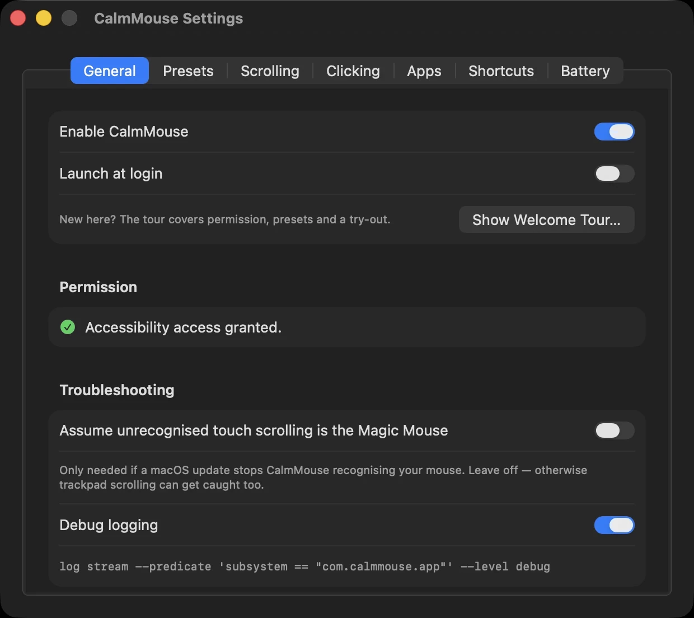
Task: Toggle the Enable CalmMouse switch
Action: click(614, 132)
